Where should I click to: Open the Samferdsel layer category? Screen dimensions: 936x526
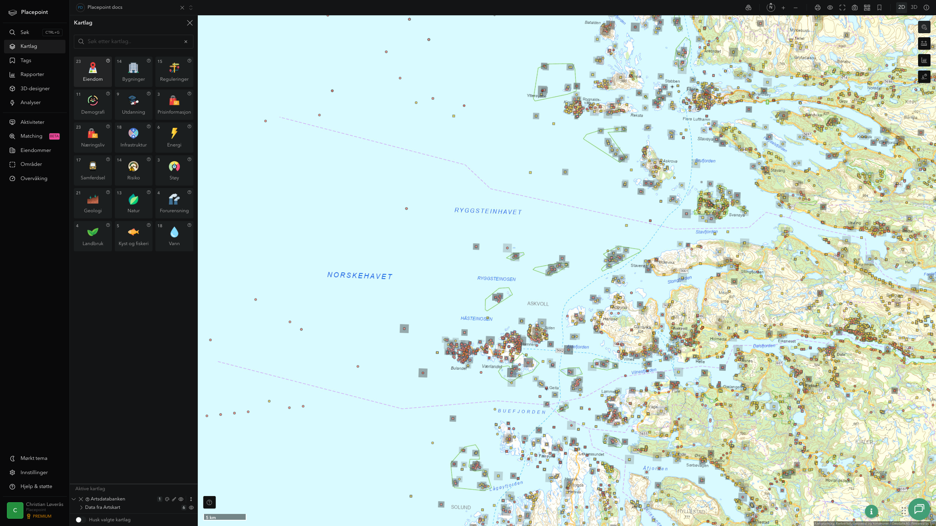pyautogui.click(x=93, y=170)
